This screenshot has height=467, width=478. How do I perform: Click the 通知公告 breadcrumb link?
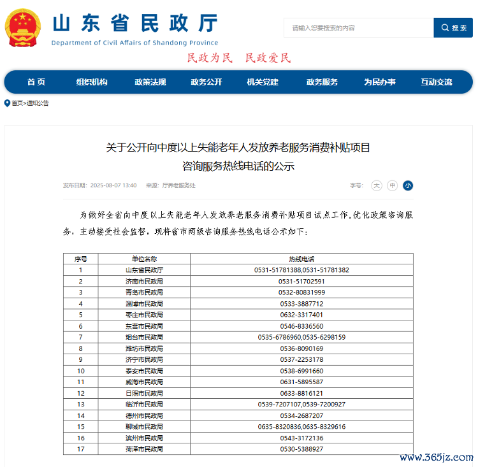point(38,103)
